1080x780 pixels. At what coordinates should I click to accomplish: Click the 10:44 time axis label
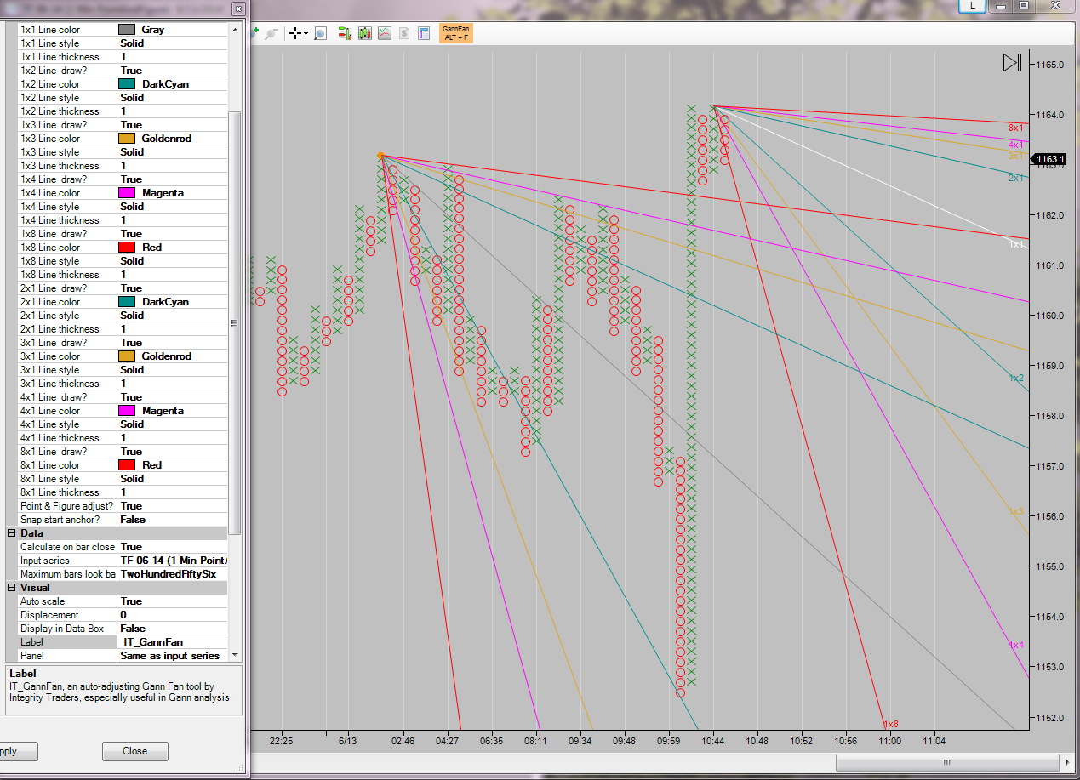click(x=713, y=742)
